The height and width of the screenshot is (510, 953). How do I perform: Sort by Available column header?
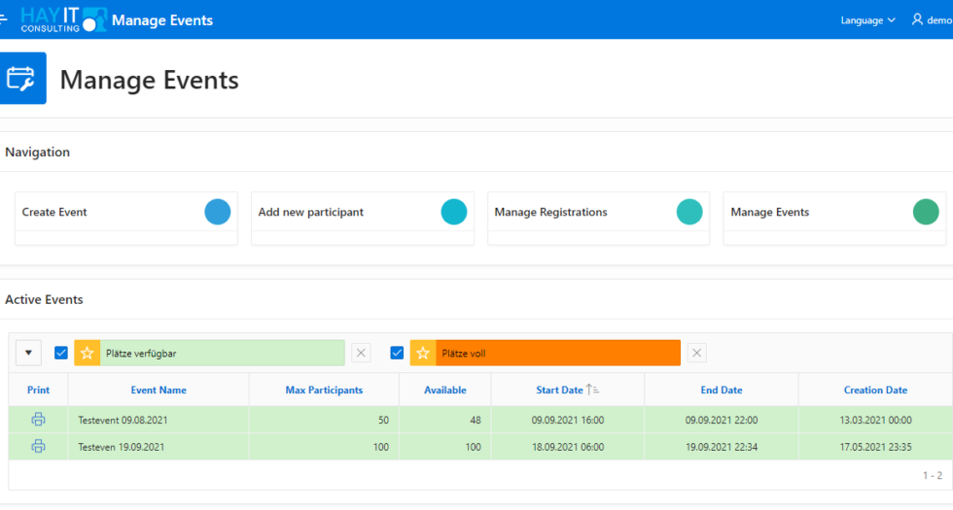pos(445,390)
